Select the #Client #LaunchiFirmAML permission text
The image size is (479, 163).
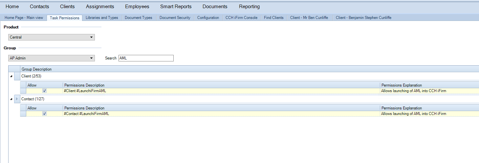(x=85, y=91)
